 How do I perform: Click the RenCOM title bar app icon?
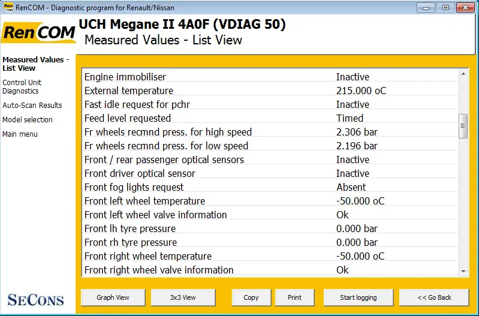[x=8, y=7]
